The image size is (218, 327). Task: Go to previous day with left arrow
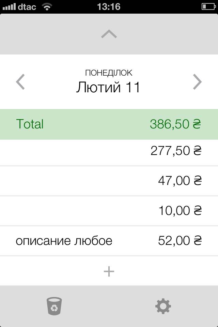point(21,82)
